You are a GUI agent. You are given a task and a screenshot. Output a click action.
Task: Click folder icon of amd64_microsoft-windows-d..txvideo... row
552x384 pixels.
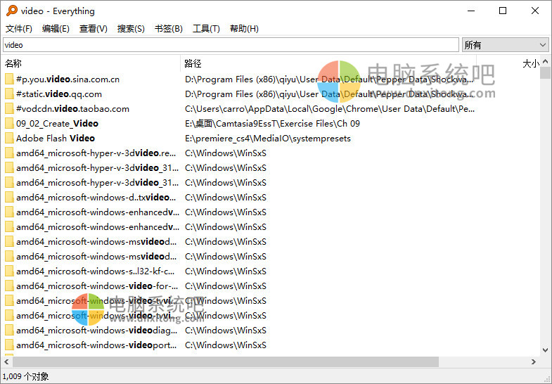pos(9,198)
